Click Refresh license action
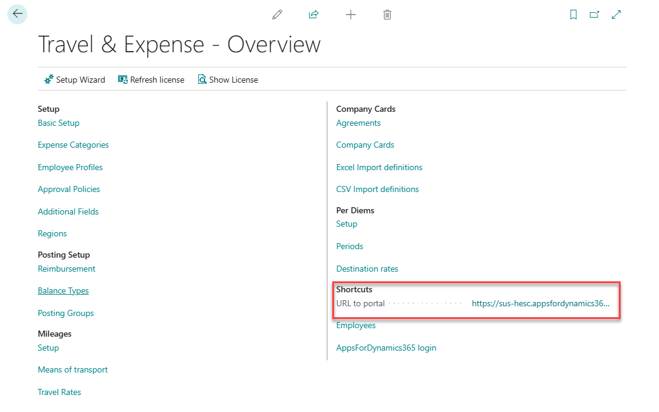Viewport: 659px width, 412px height. [151, 80]
